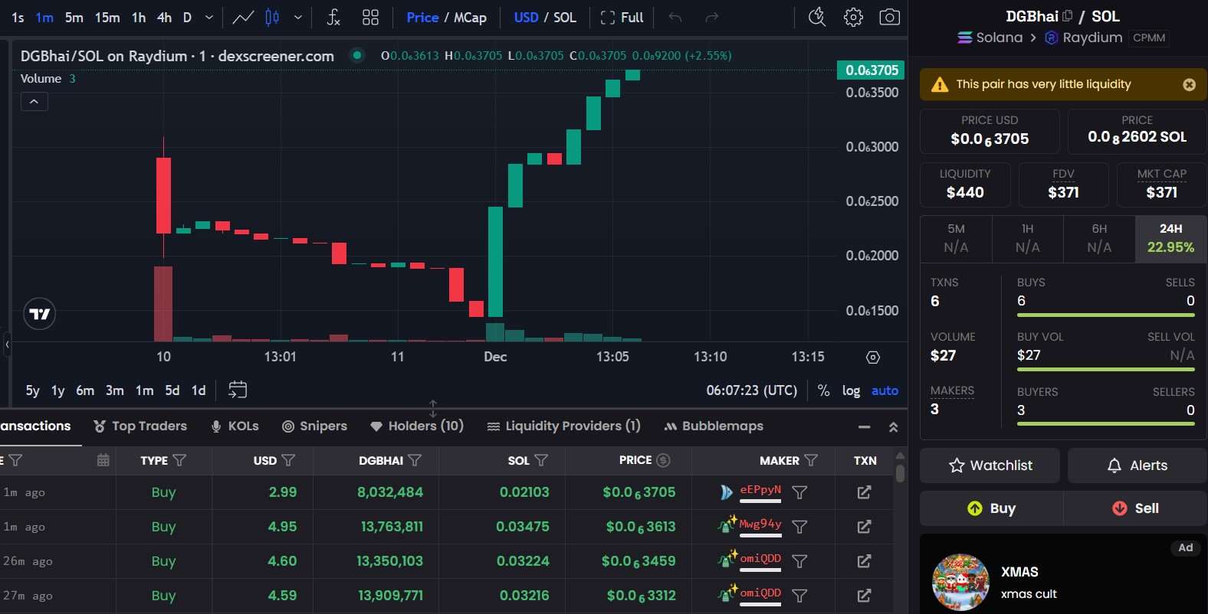Open the KOLs tab
Viewport: 1208px width, 614px height.
point(235,426)
